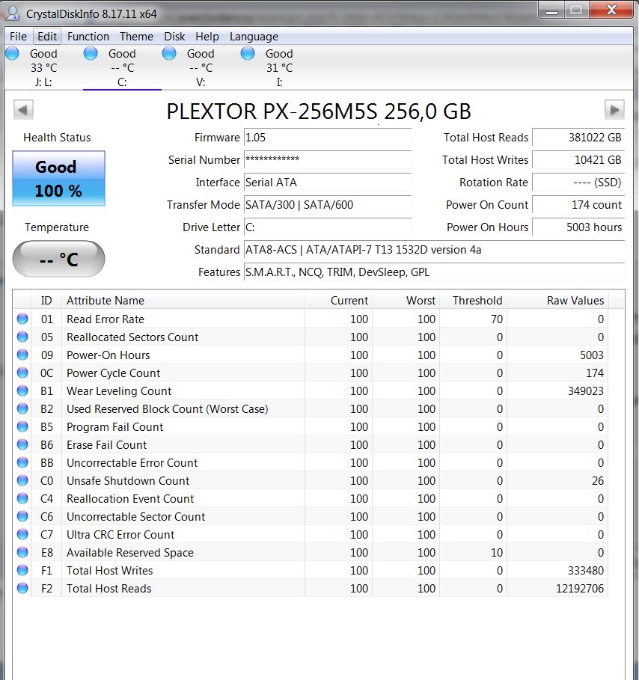Viewport: 639px width, 680px height.
Task: Click the -- °C temperature button
Action: click(x=58, y=259)
